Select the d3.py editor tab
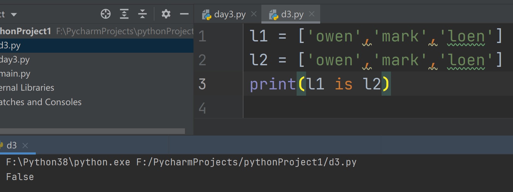The width and height of the screenshot is (513, 192). [x=292, y=14]
